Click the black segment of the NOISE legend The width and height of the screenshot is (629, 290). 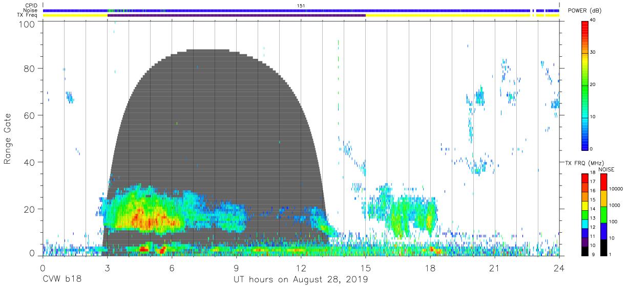(x=604, y=247)
